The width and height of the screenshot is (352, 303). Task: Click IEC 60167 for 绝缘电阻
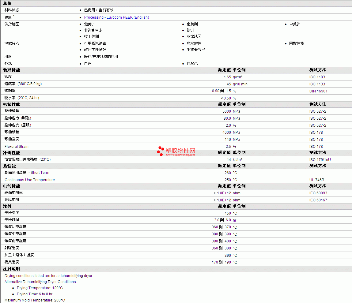tap(318, 200)
